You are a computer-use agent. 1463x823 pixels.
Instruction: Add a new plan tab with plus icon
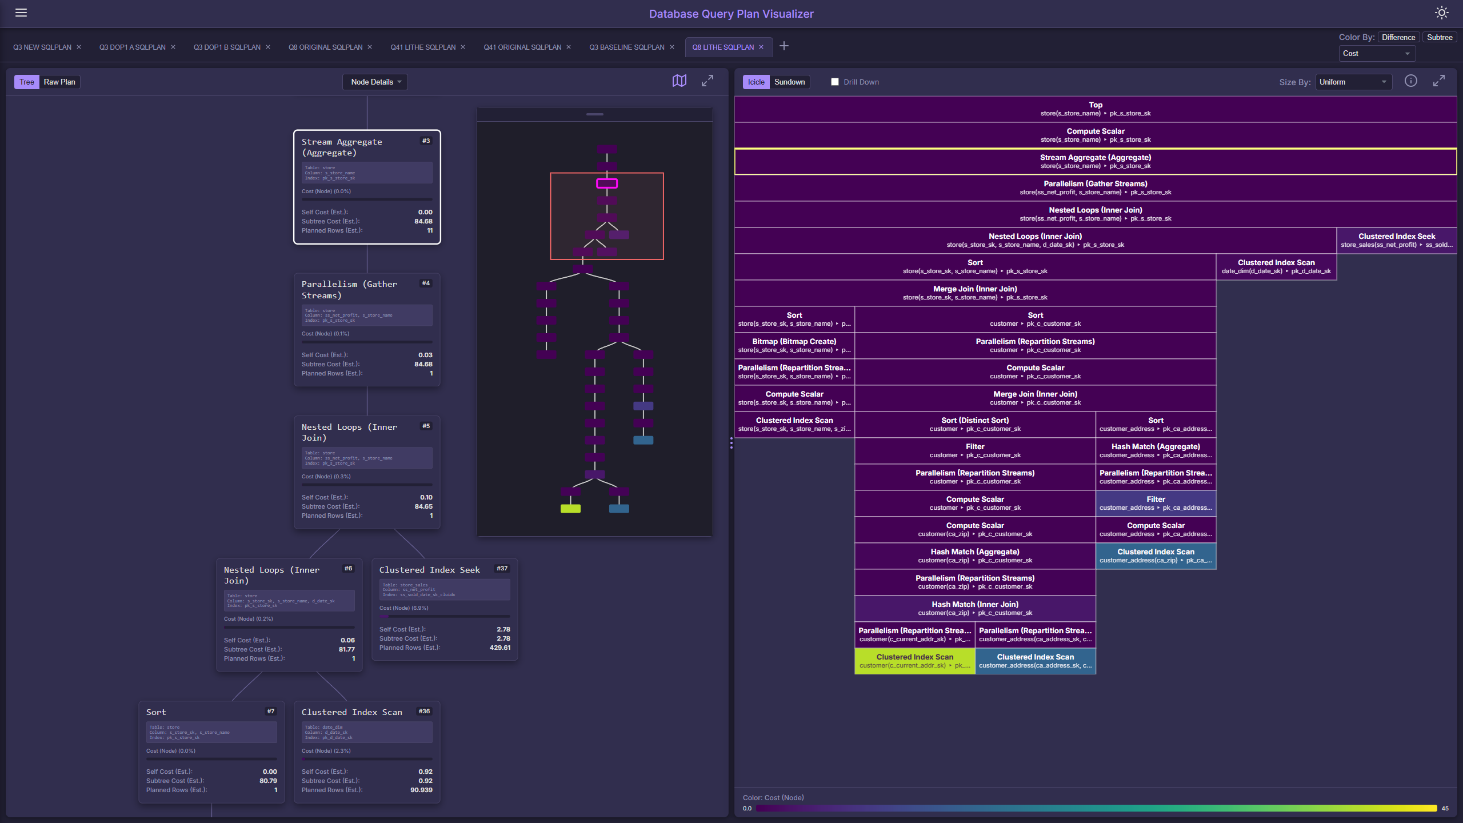click(784, 46)
